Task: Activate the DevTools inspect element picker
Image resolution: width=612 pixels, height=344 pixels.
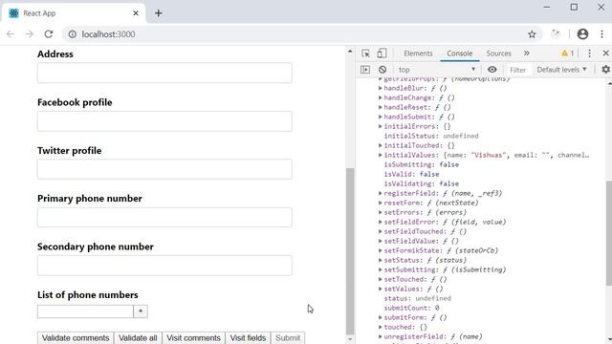Action: tap(365, 54)
